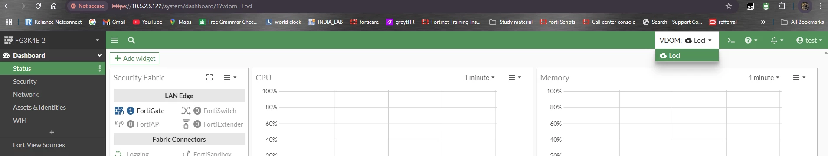Open the Free Grammar Checker bookmark

[228, 22]
